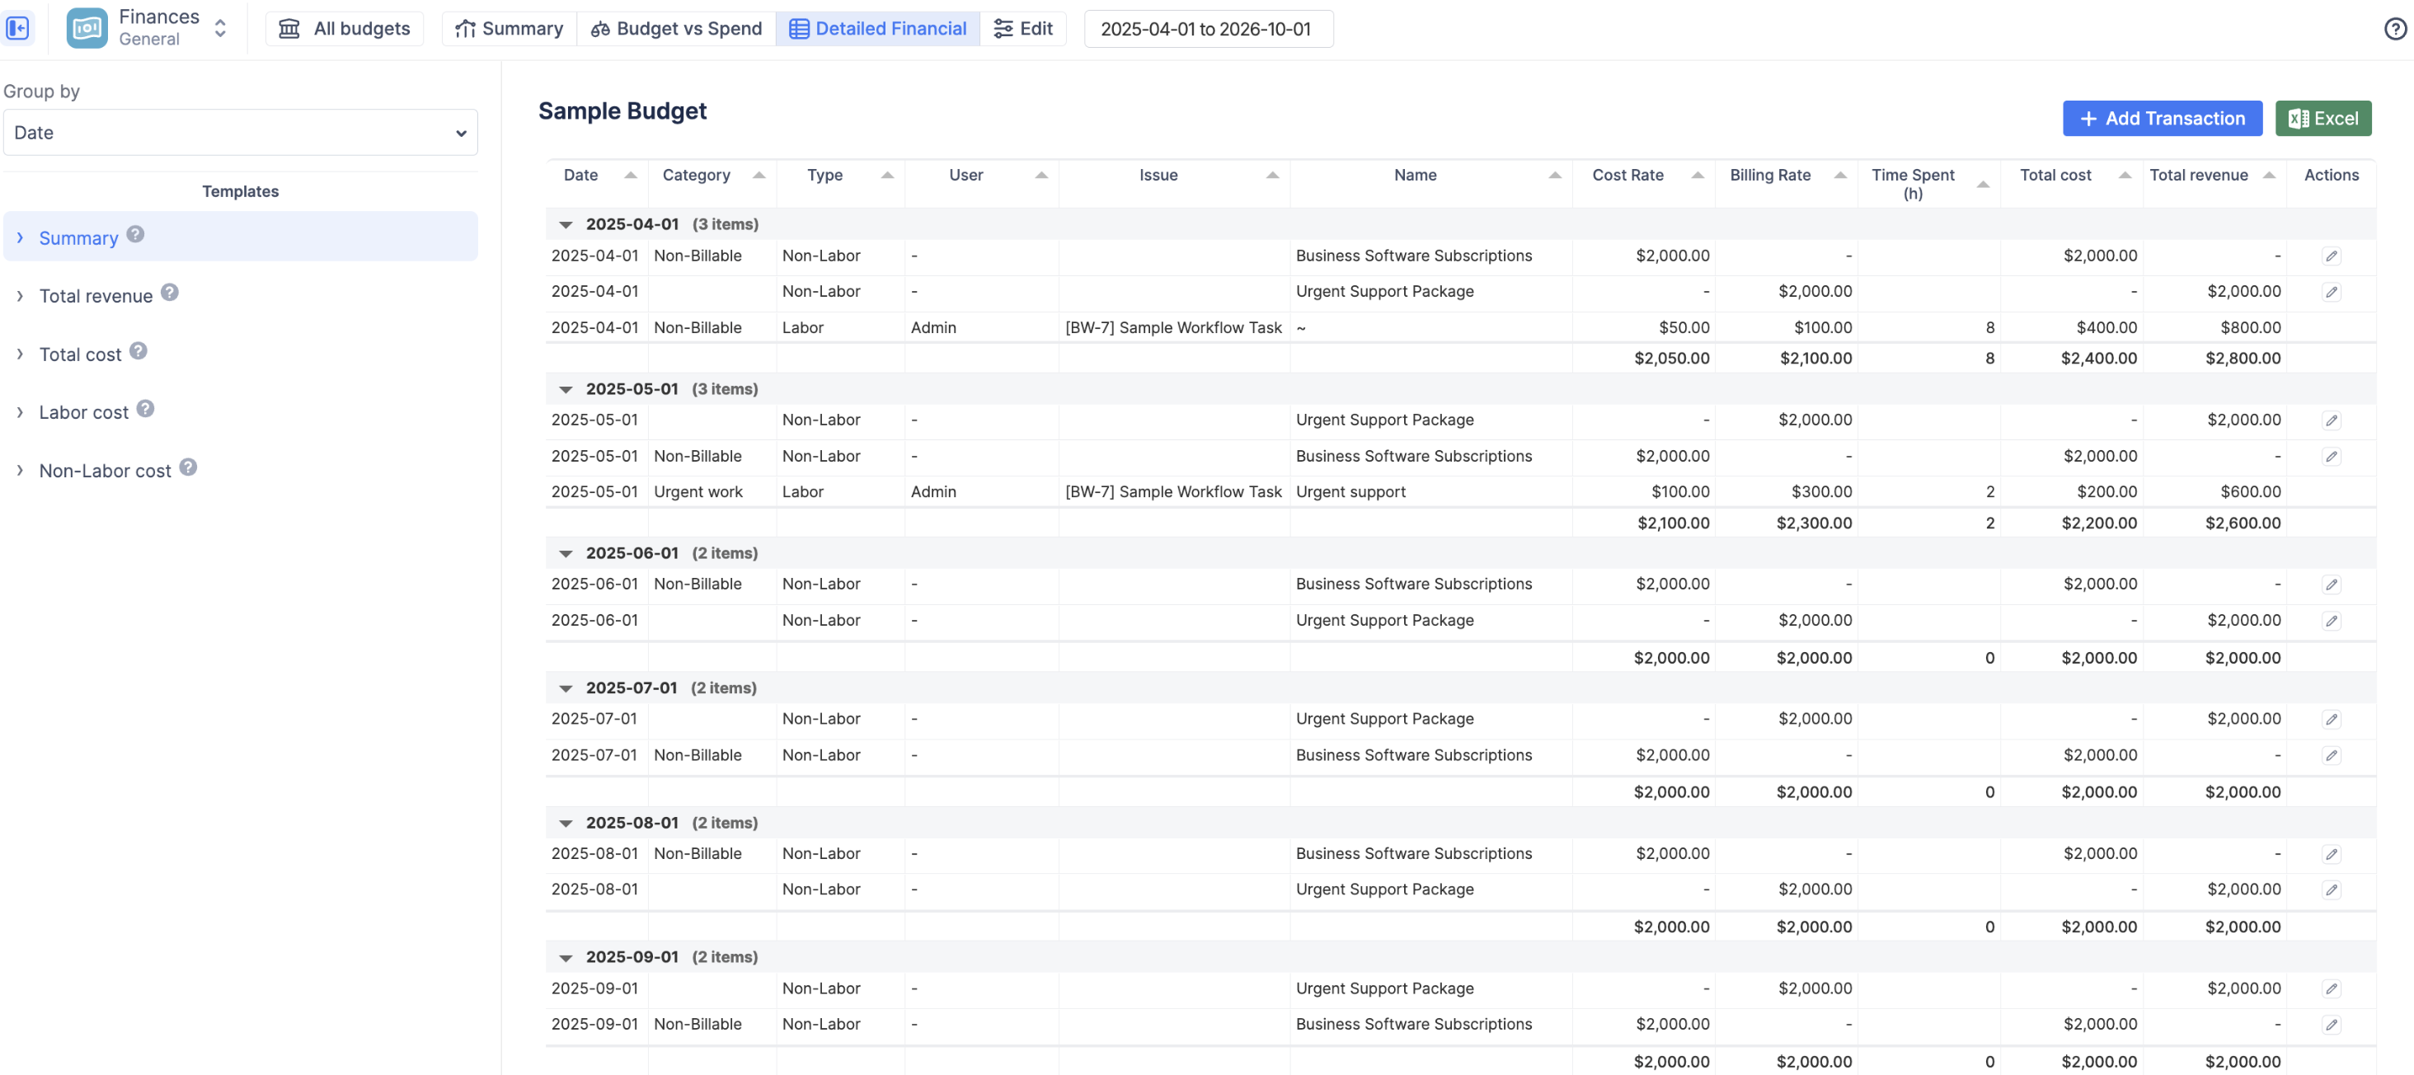Click help icon next to Total revenue
Image resolution: width=2414 pixels, height=1075 pixels.
tap(170, 293)
